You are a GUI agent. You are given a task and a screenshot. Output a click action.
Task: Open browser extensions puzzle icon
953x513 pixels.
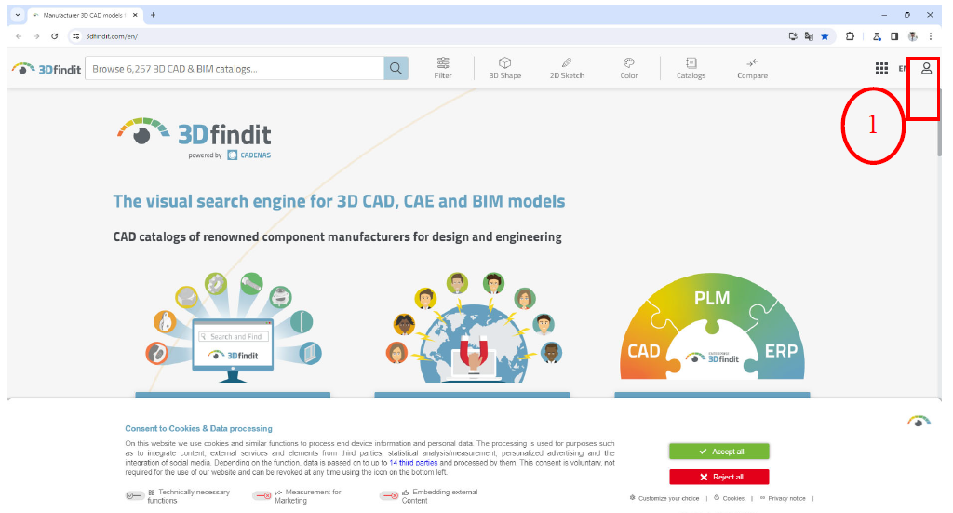click(851, 36)
